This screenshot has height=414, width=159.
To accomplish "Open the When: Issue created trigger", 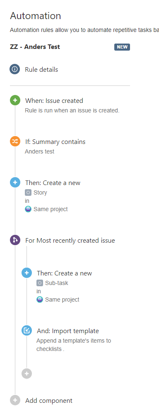I will click(x=54, y=100).
